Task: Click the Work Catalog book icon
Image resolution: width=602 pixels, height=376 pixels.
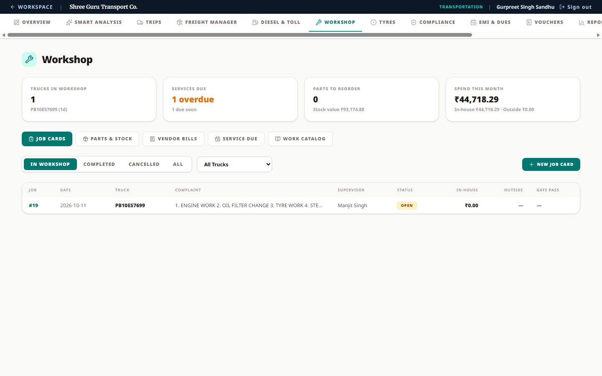Action: (278, 139)
